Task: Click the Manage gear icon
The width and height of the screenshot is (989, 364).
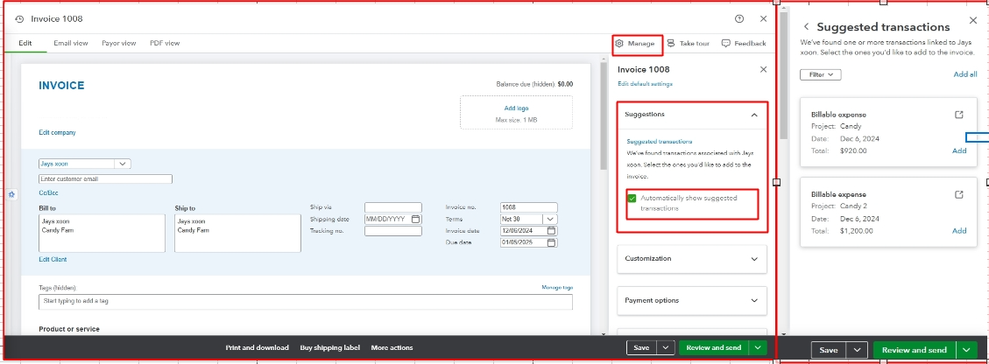Action: point(619,44)
